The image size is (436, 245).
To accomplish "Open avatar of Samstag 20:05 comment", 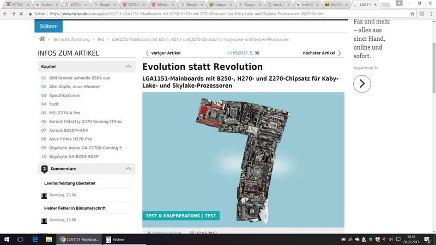I will coord(44,195).
